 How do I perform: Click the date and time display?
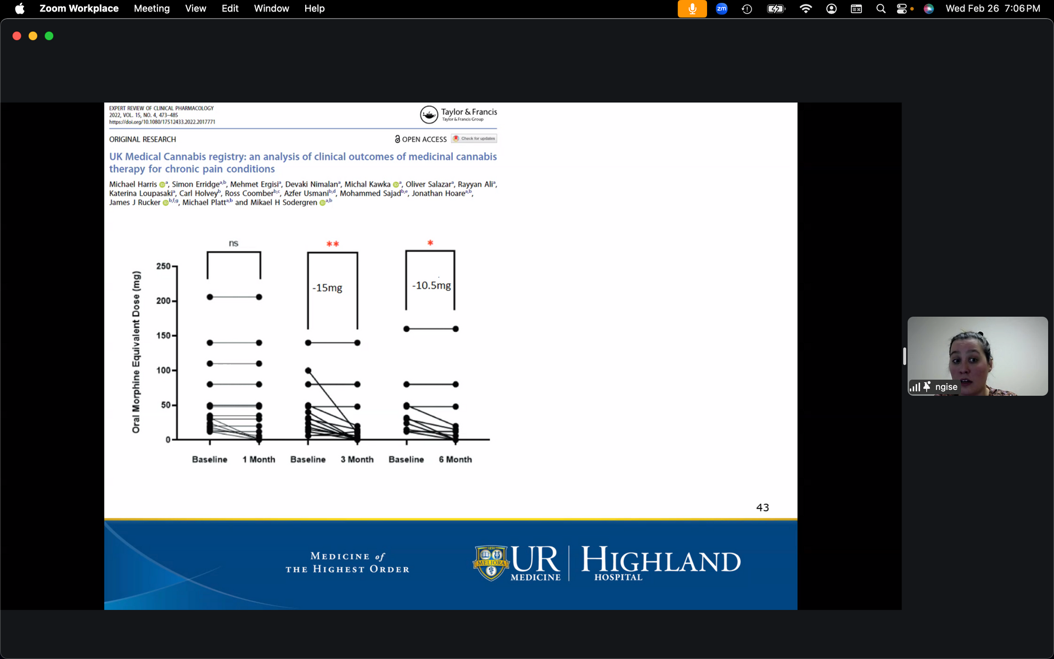tap(993, 9)
